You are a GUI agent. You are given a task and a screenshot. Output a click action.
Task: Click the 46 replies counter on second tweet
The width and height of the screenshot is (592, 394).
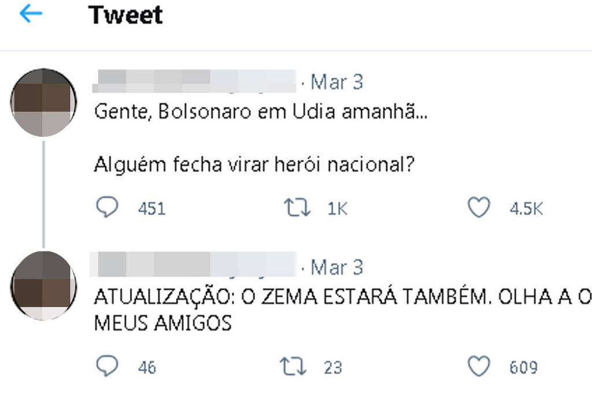(147, 367)
